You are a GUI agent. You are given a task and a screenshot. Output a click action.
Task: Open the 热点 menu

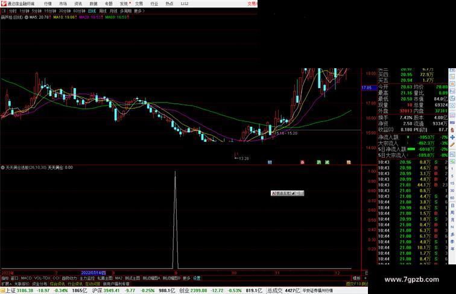[169, 4]
